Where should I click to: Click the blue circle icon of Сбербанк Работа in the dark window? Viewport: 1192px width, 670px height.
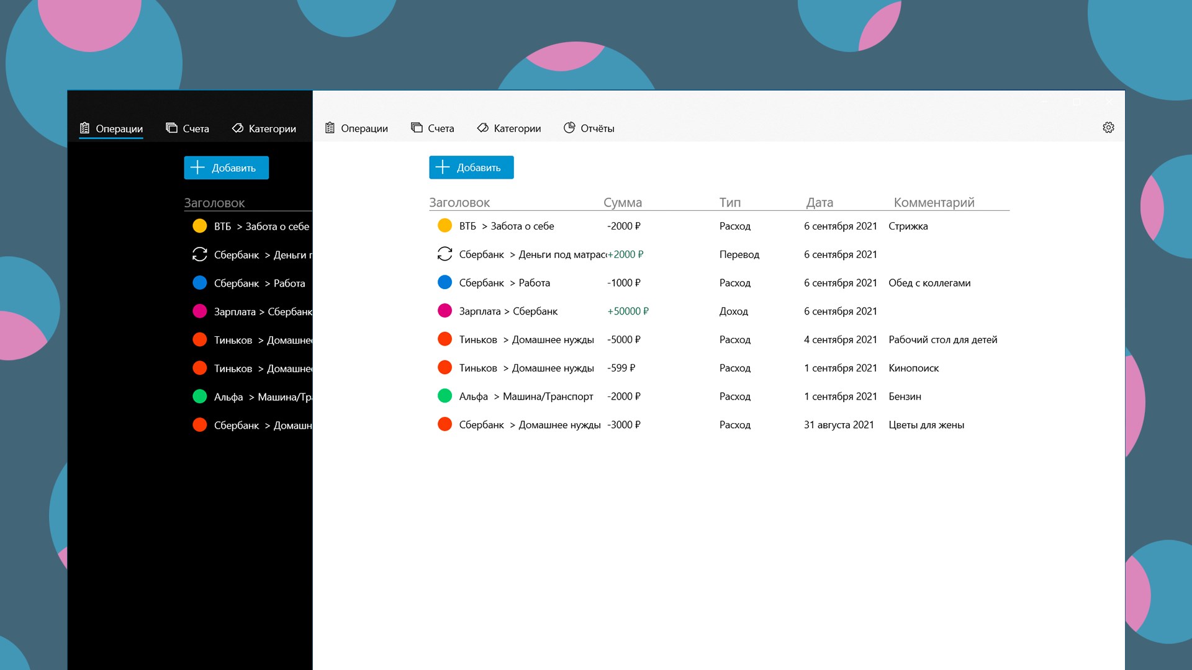199,283
